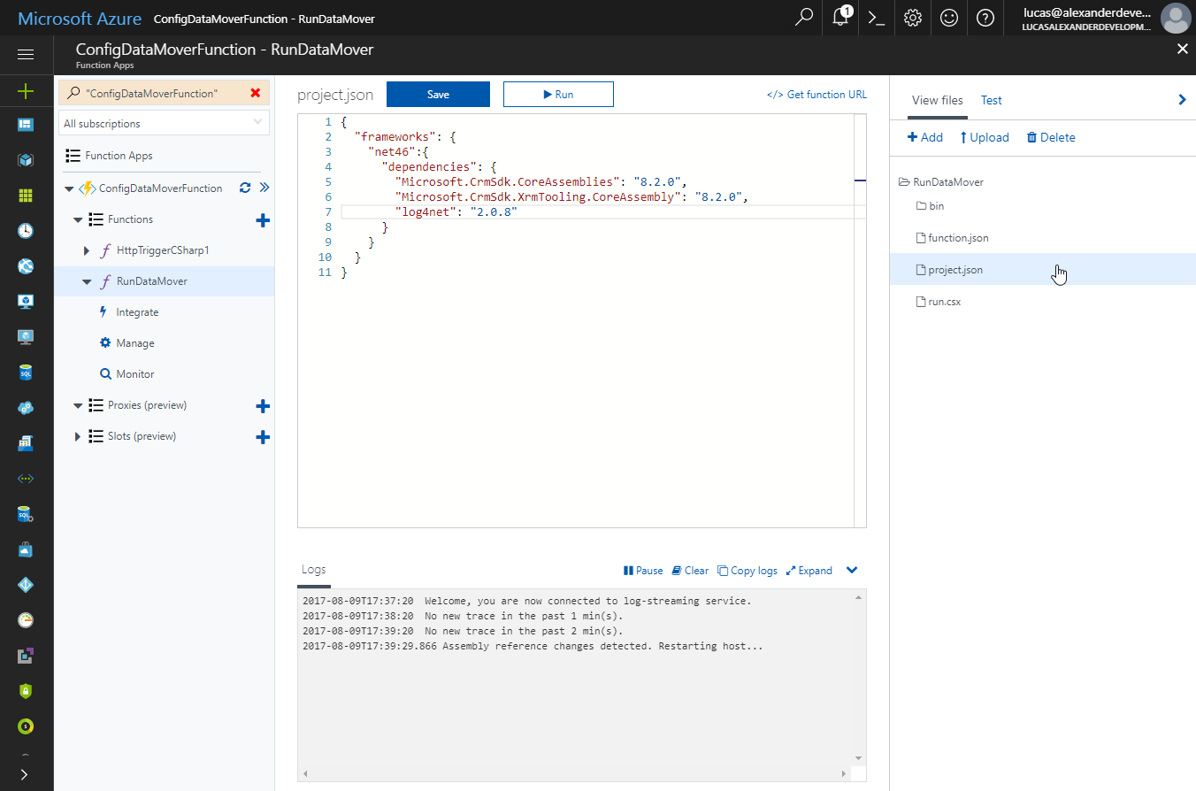
Task: Open App Services globe icon
Action: click(26, 266)
